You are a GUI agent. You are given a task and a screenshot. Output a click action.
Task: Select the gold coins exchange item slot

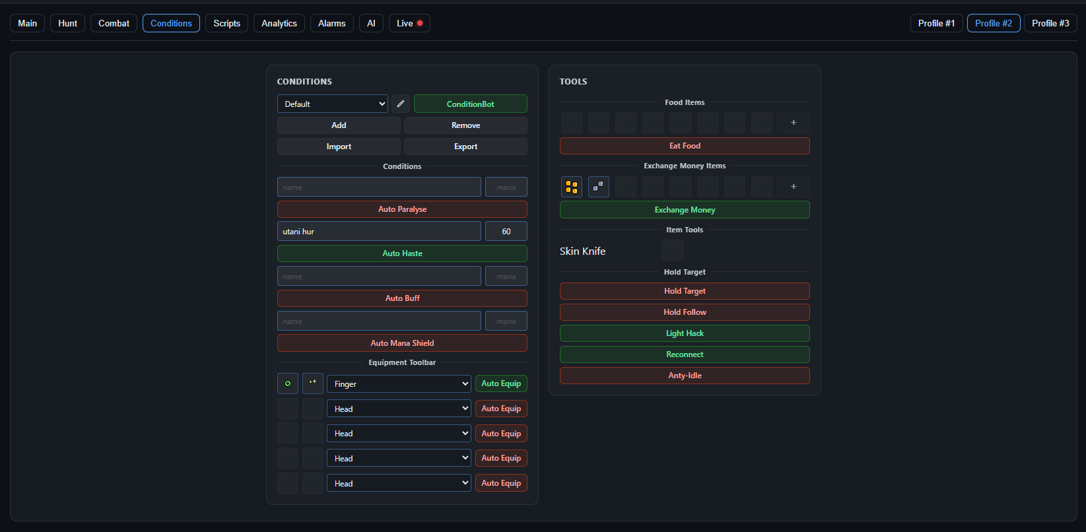click(x=572, y=187)
